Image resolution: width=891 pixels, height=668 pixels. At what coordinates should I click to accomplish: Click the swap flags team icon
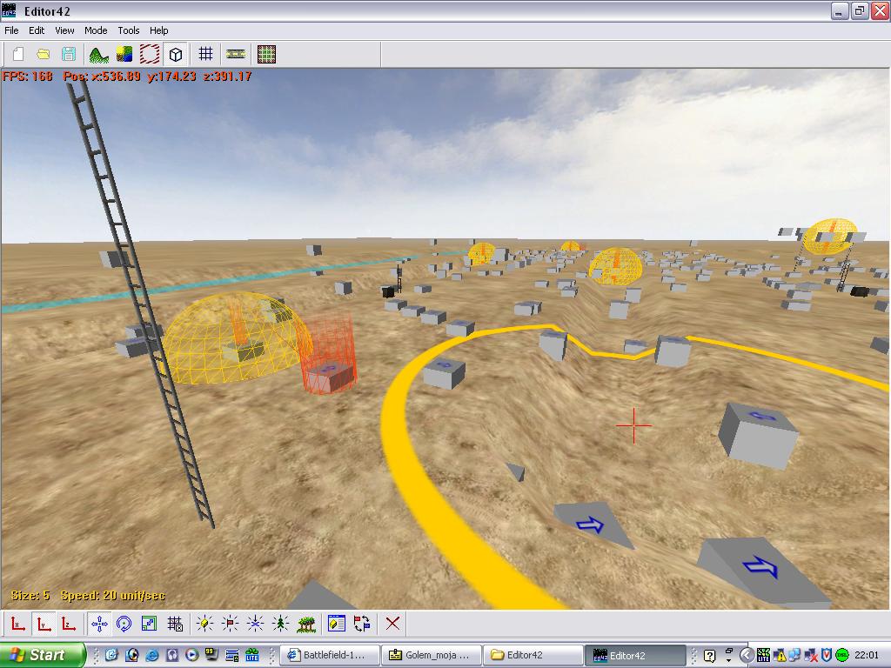pos(362,624)
